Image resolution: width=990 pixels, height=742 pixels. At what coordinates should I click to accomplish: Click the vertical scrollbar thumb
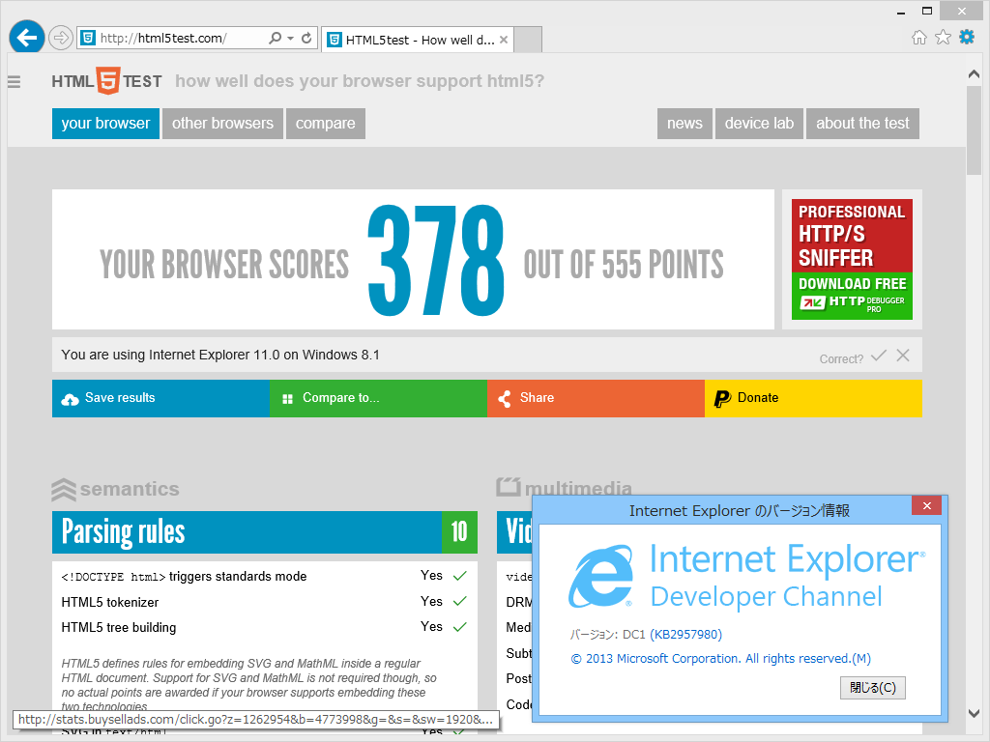point(974,130)
